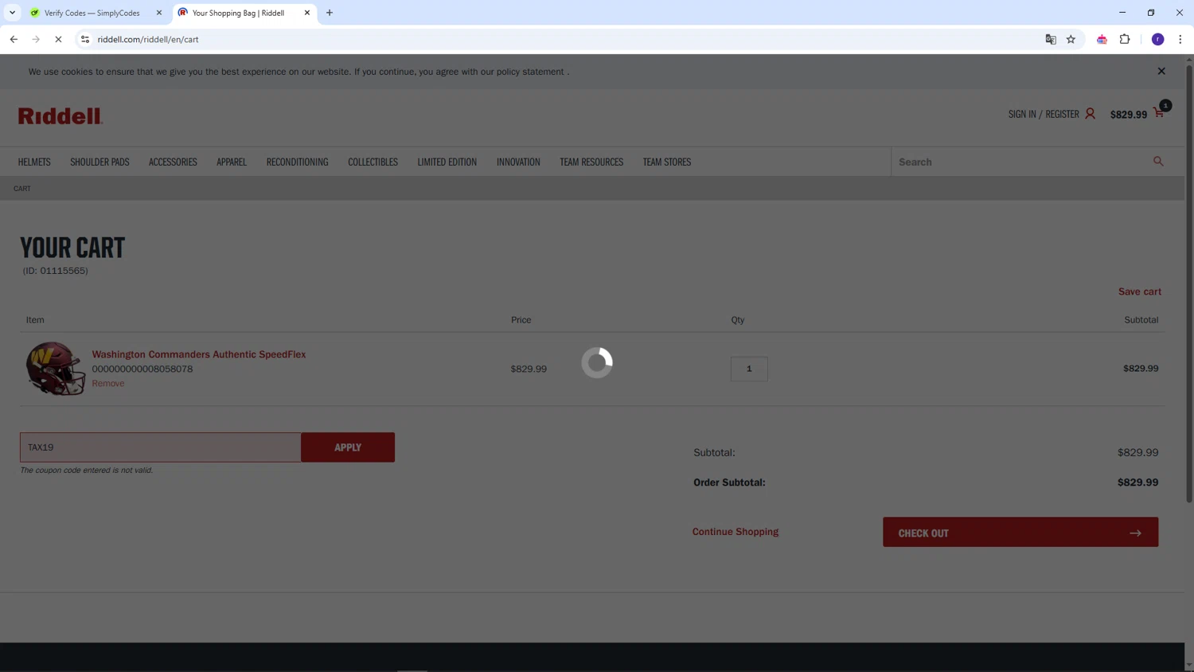Image resolution: width=1194 pixels, height=672 pixels.
Task: Click the site Search field
Action: (1022, 162)
